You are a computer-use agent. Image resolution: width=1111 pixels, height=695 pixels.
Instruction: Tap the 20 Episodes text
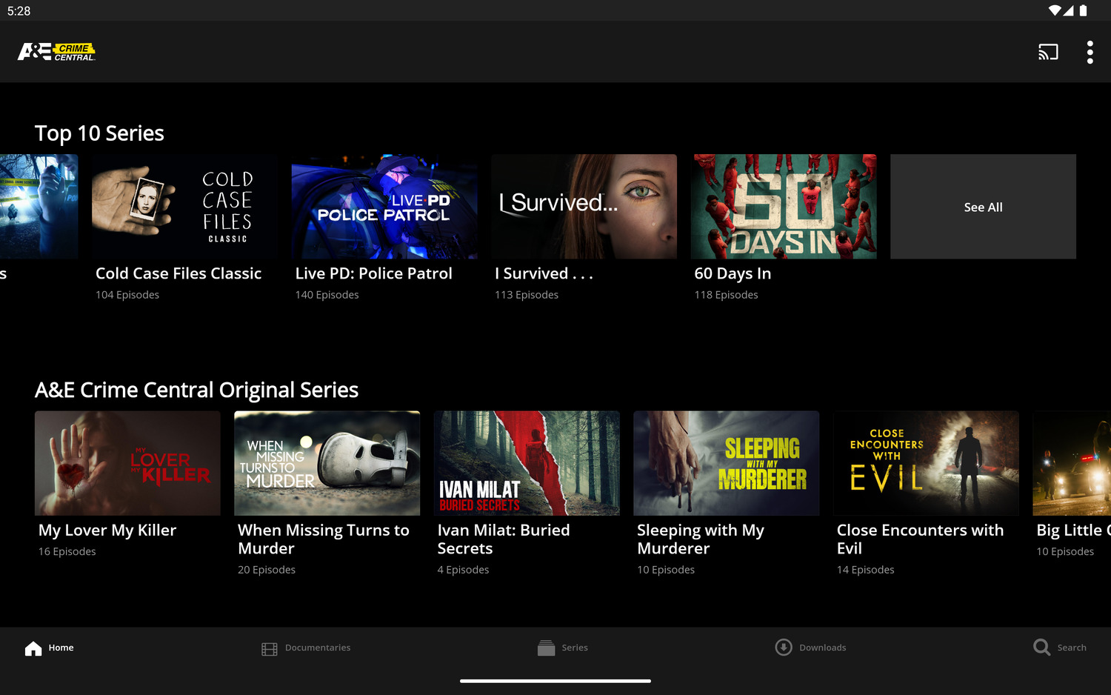click(267, 570)
